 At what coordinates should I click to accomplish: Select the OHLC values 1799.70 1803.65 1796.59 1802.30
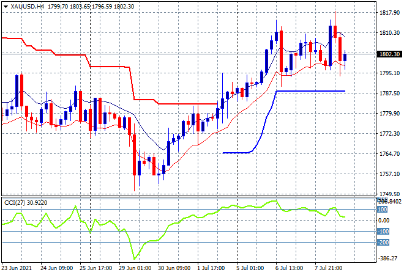point(91,7)
